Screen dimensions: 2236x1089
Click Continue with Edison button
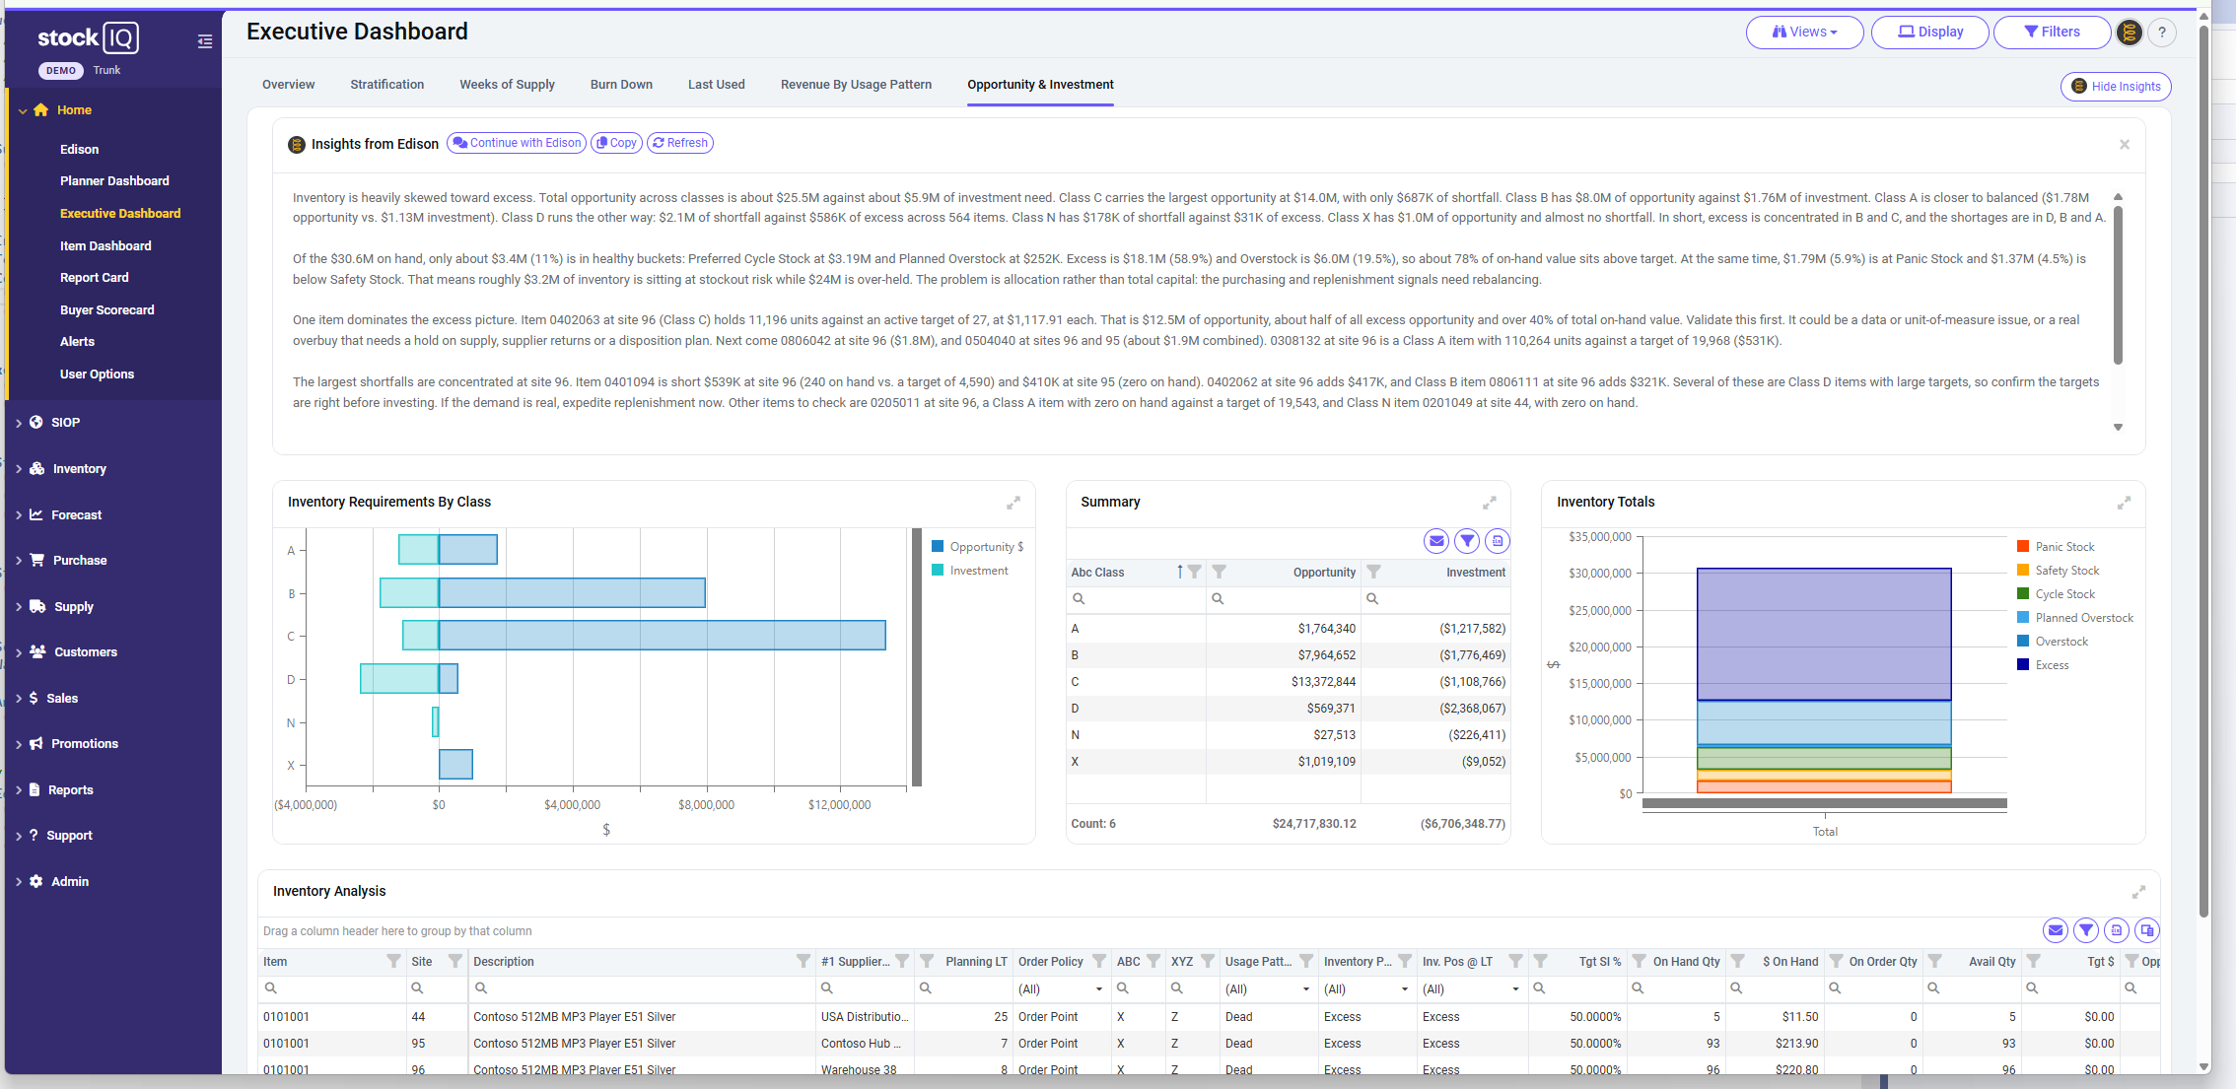517,143
